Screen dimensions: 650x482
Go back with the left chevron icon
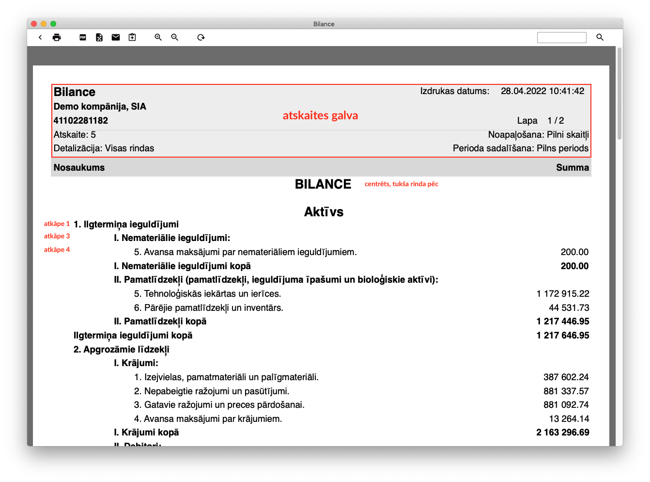pos(40,37)
